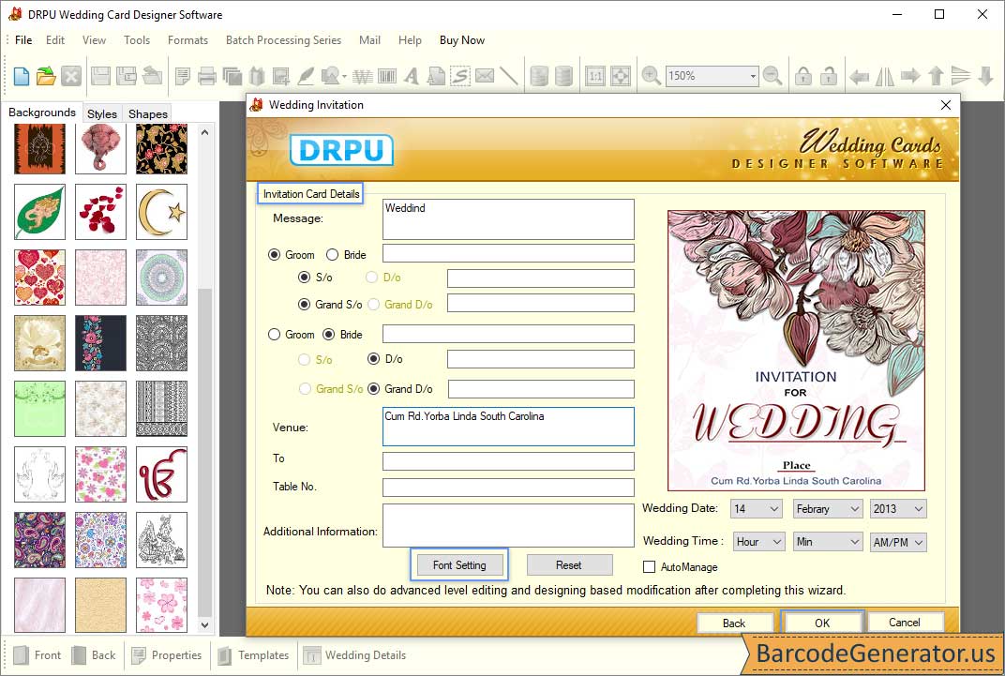Click the Save floppy disk icon

tap(100, 76)
